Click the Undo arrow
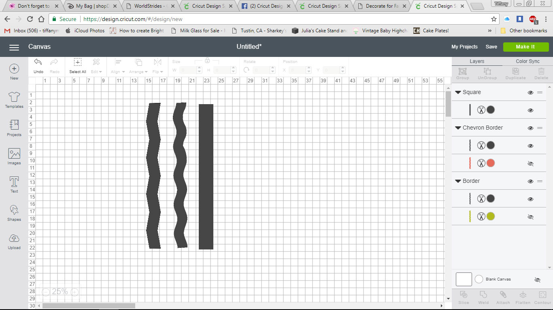Screen dimensions: 553x310 coord(38,65)
